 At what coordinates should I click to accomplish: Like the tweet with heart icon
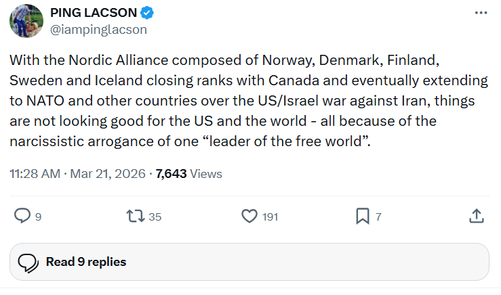point(249,216)
